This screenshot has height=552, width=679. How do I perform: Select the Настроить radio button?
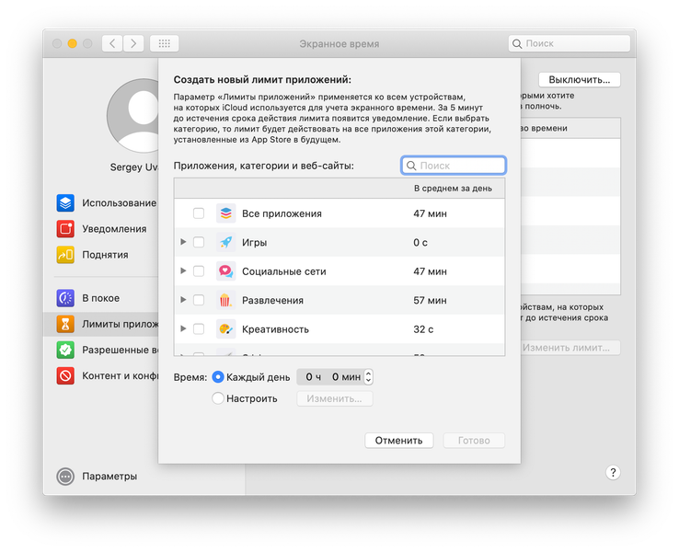pyautogui.click(x=218, y=398)
